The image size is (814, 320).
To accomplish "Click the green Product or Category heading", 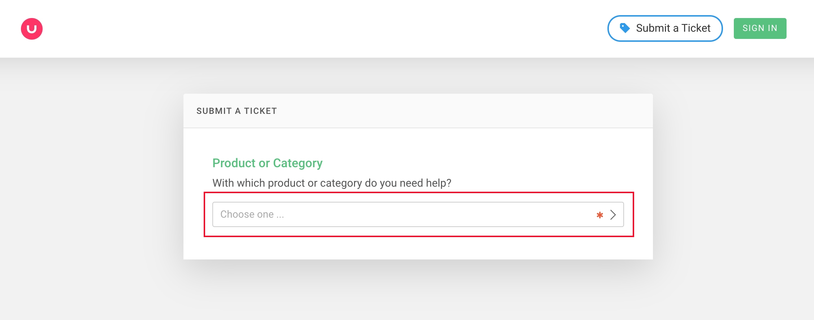I will click(x=267, y=163).
